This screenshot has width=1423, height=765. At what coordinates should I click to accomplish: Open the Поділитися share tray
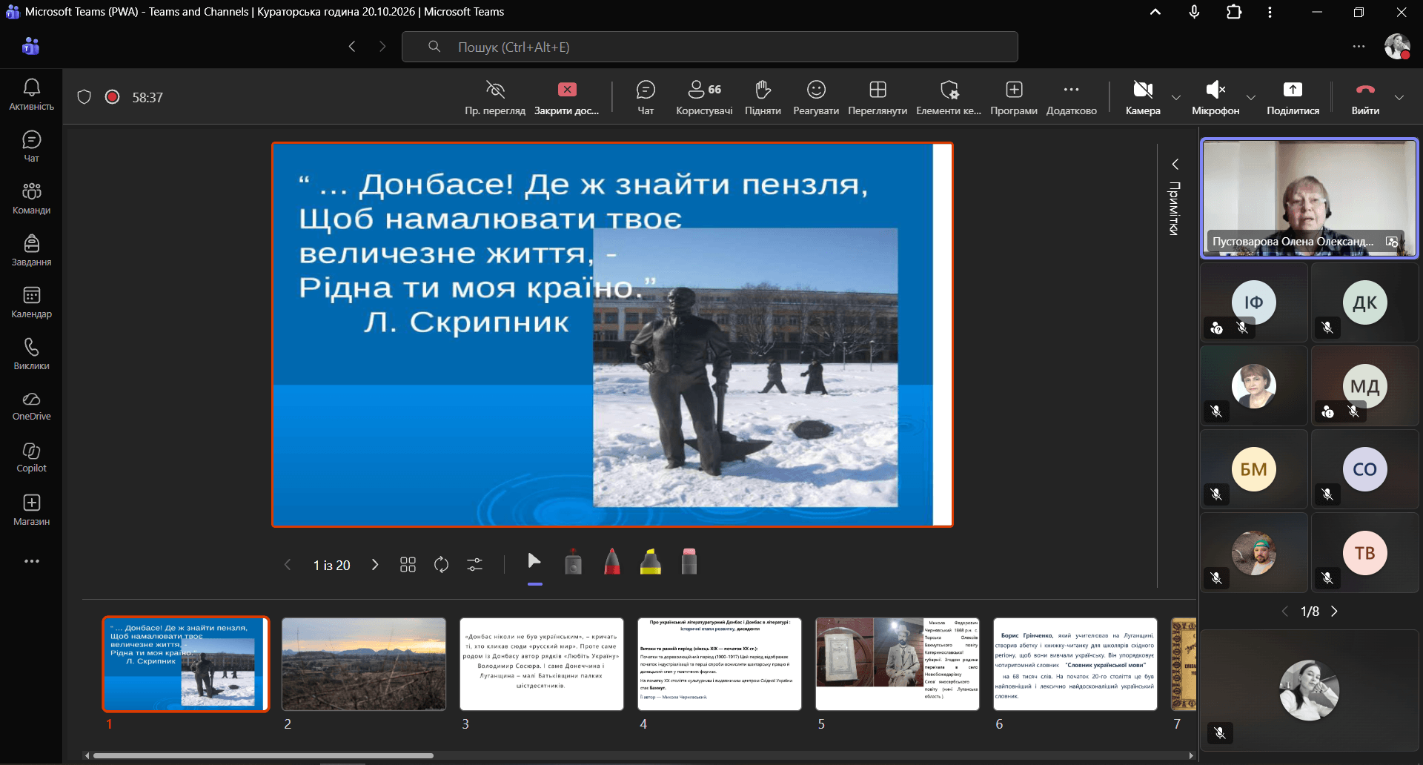click(1293, 98)
